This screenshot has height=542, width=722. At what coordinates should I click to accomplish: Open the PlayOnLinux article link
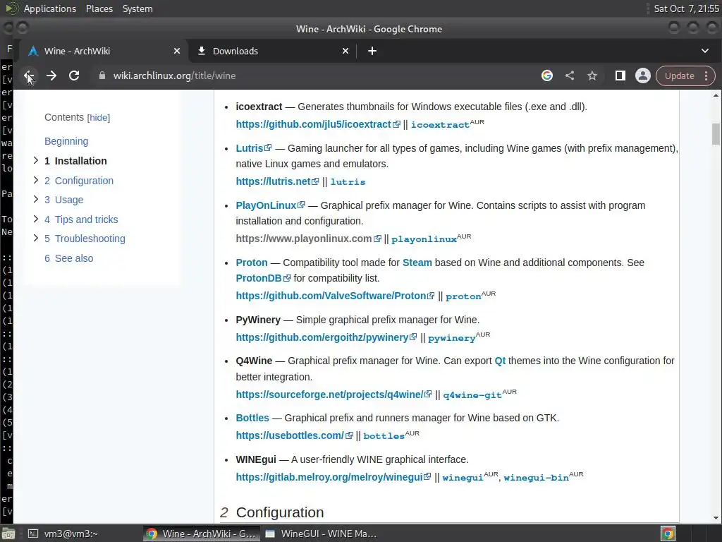pyautogui.click(x=270, y=205)
